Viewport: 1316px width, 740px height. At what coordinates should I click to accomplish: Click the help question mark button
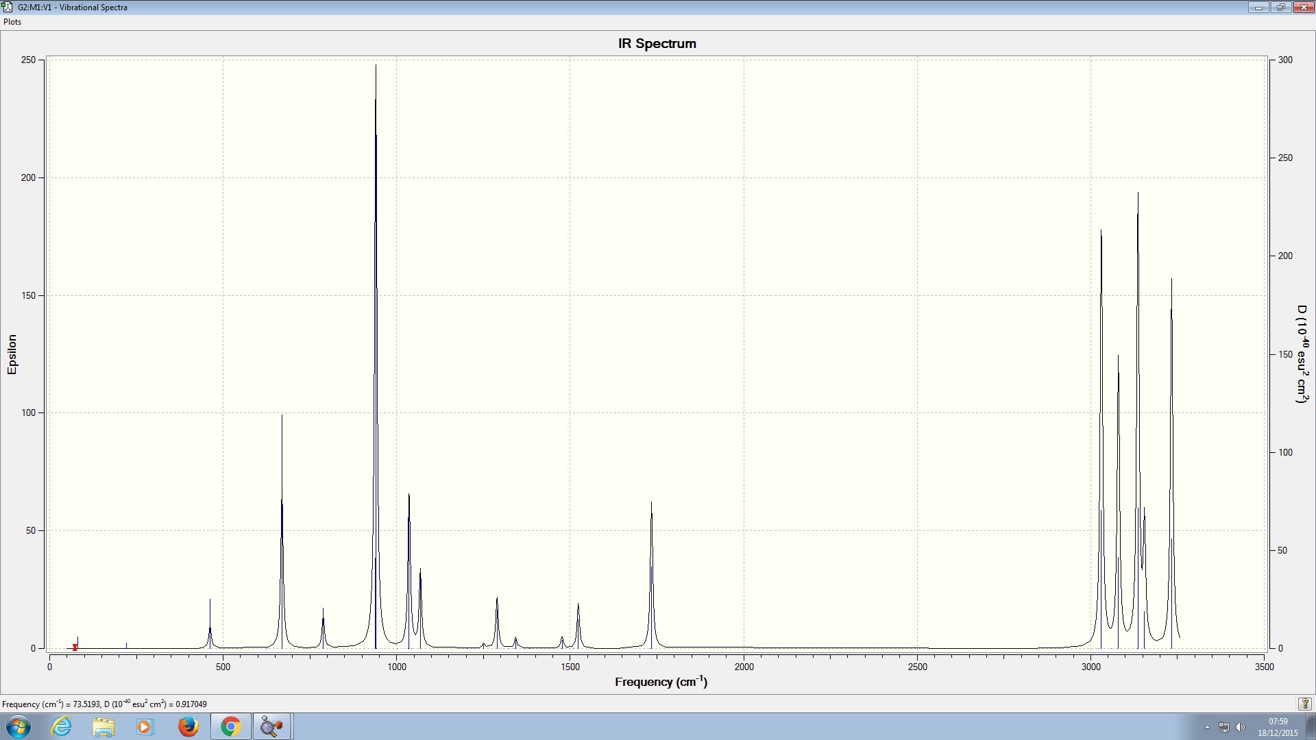(1304, 704)
